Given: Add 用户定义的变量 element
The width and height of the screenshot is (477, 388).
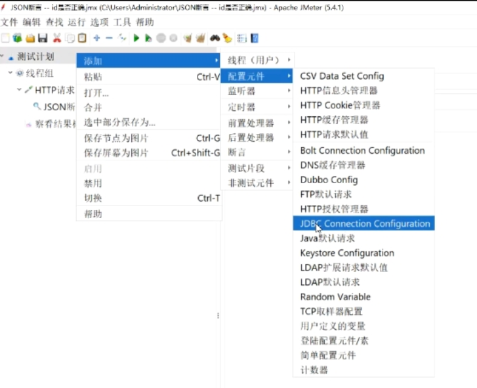Looking at the screenshot, I should 363,326.
